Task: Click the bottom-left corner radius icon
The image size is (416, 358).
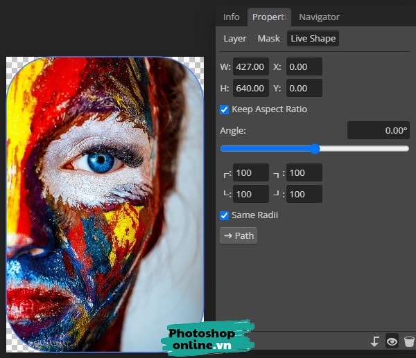Action: [x=227, y=195]
